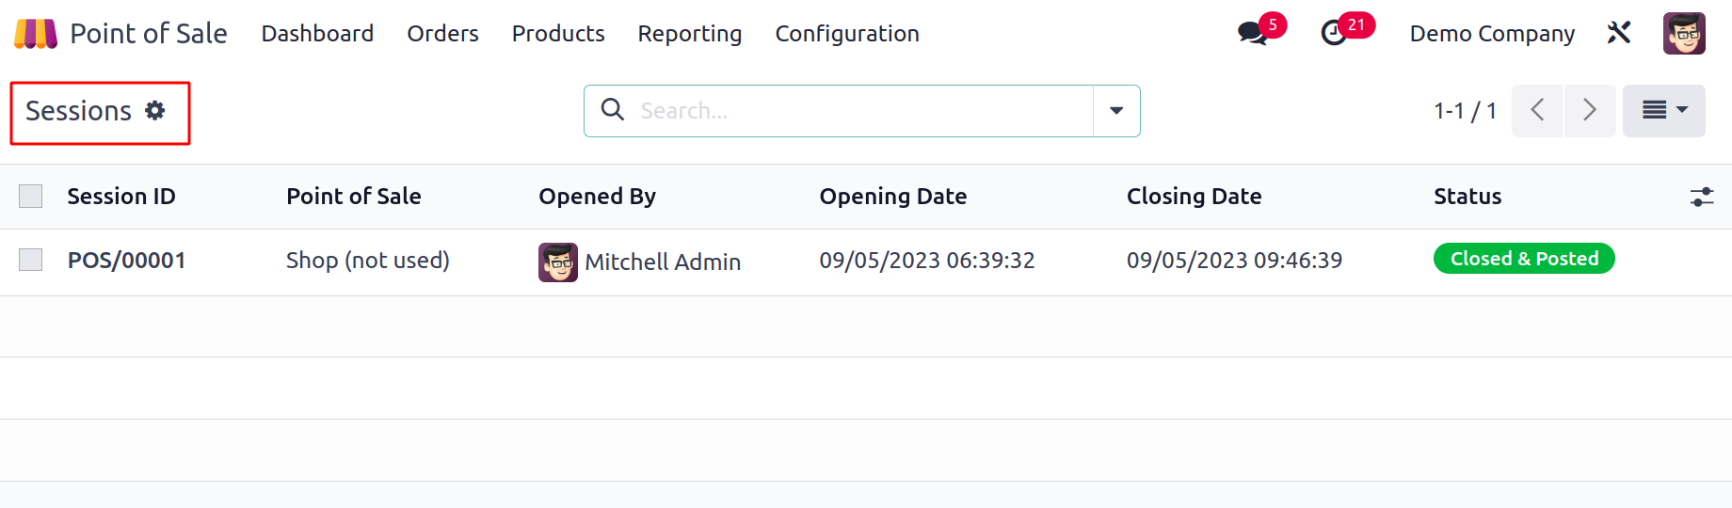
Task: Open the Sessions gear settings icon
Action: [155, 111]
